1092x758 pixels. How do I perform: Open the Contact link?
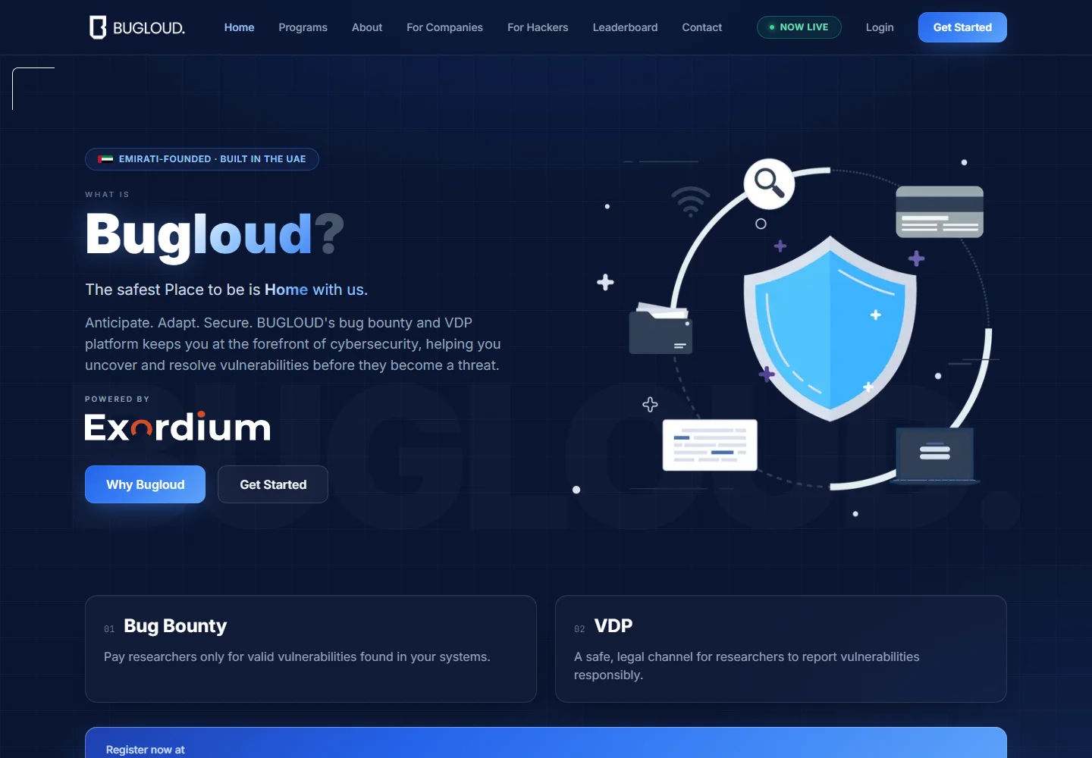click(701, 27)
